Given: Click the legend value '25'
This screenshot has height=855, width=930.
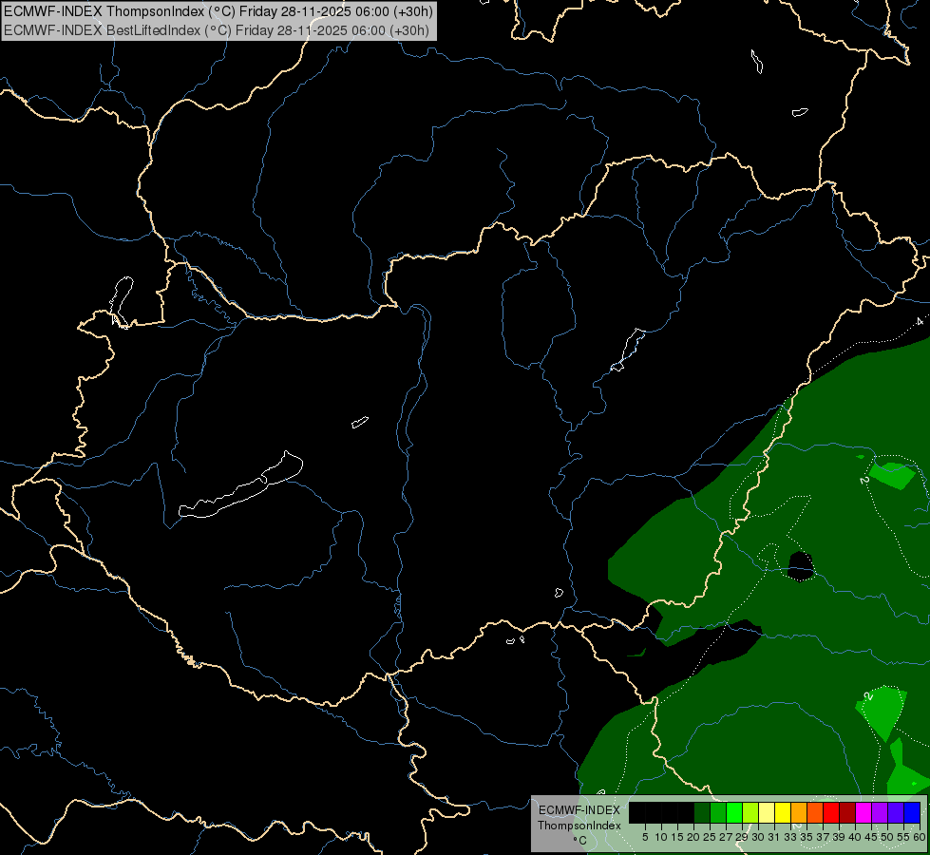Looking at the screenshot, I should (710, 837).
